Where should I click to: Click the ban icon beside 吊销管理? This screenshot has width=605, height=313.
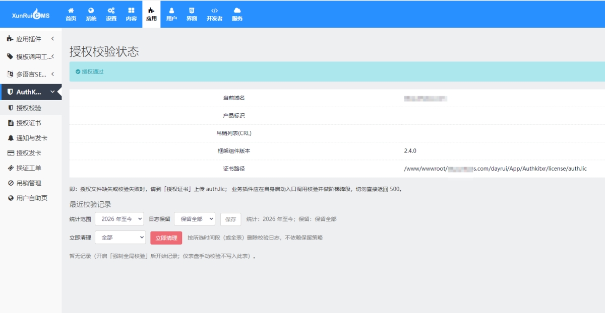click(11, 183)
